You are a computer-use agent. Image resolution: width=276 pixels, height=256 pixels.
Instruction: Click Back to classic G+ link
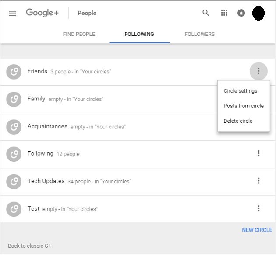(x=30, y=246)
